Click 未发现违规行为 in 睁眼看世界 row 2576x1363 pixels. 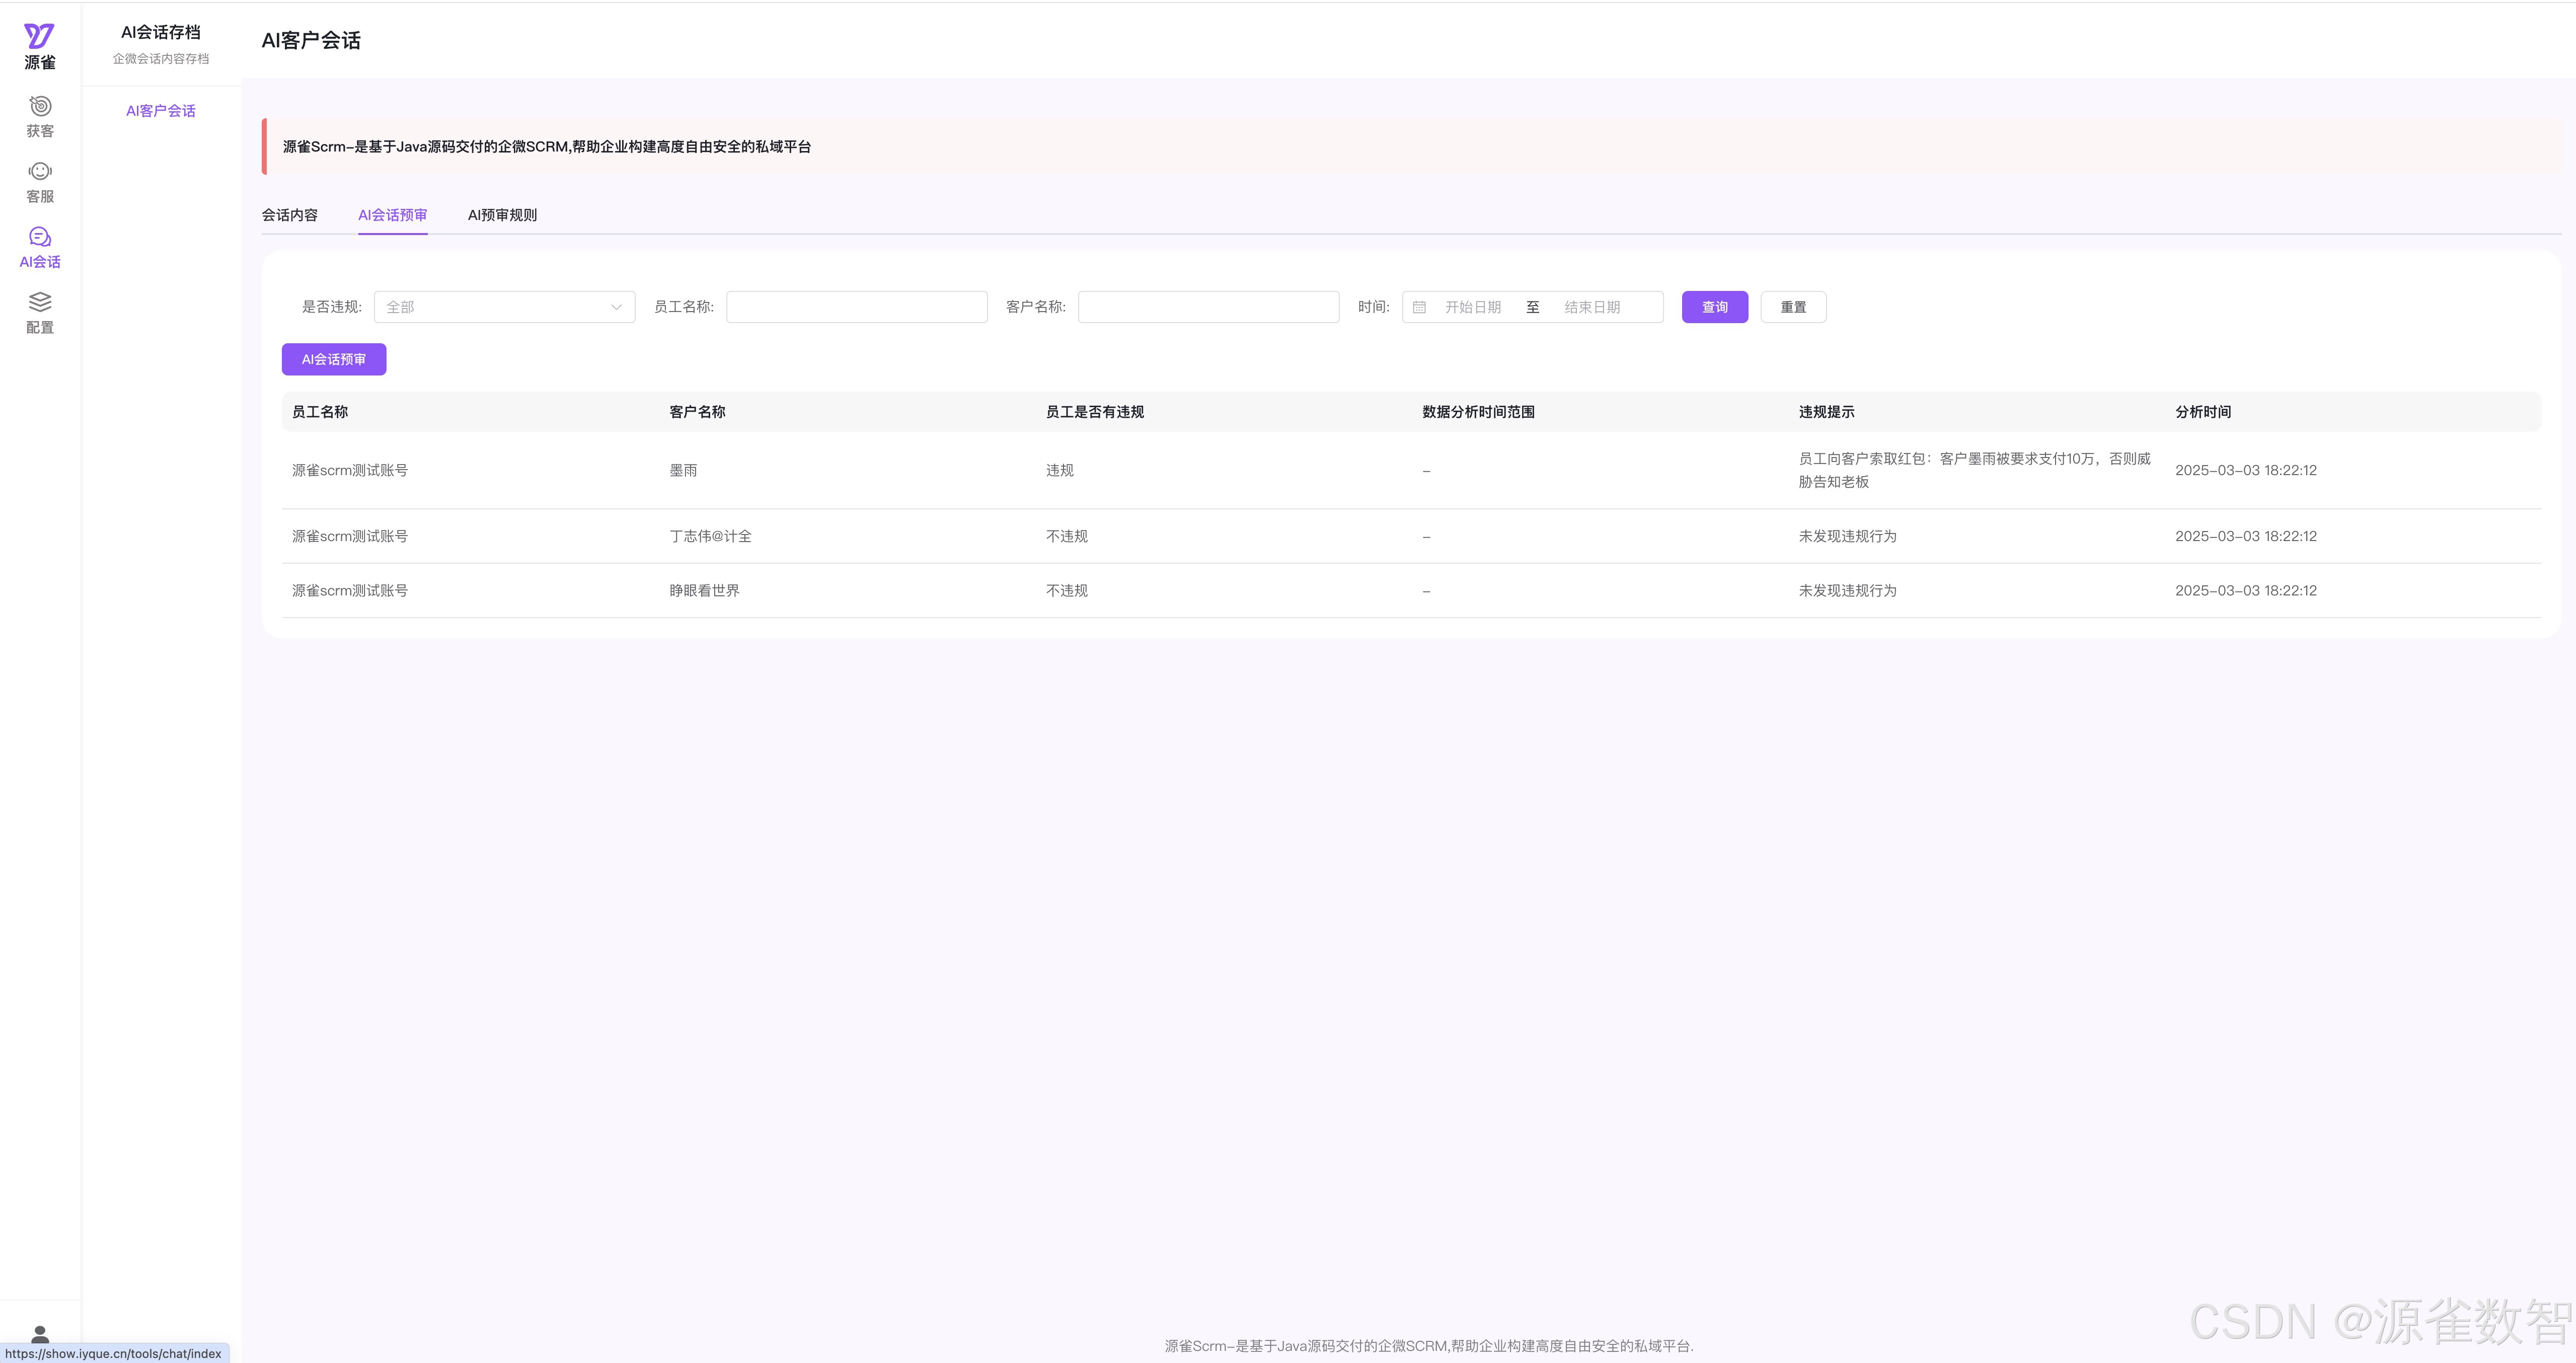(x=1847, y=591)
